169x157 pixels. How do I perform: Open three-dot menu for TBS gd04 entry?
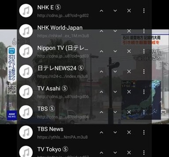pos(144,112)
